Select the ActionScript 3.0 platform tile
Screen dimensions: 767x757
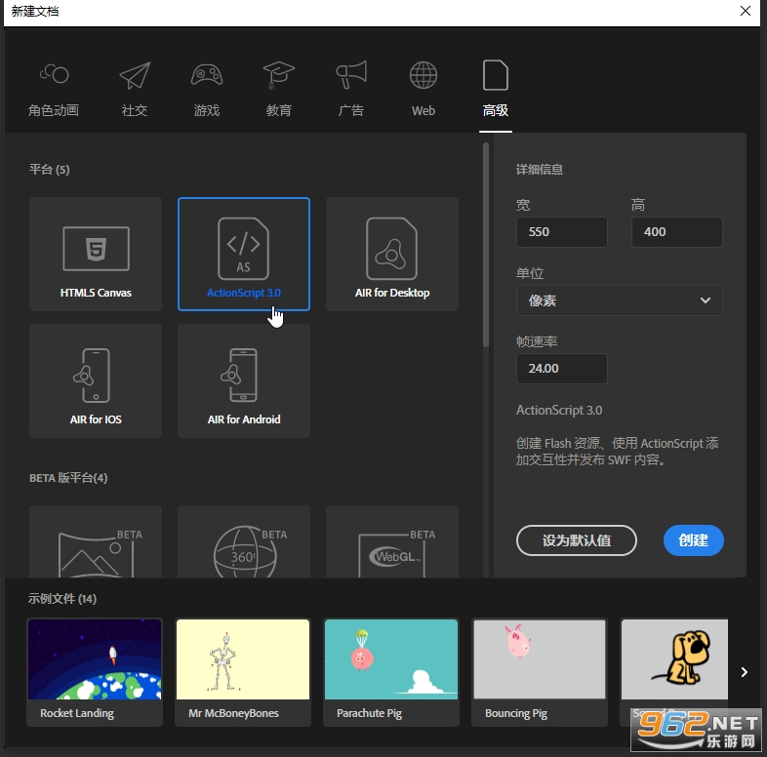[x=244, y=255]
